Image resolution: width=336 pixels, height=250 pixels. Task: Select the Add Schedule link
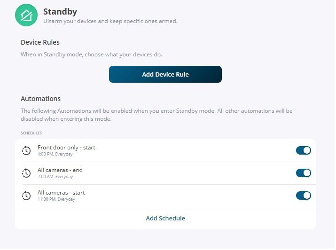tap(166, 219)
